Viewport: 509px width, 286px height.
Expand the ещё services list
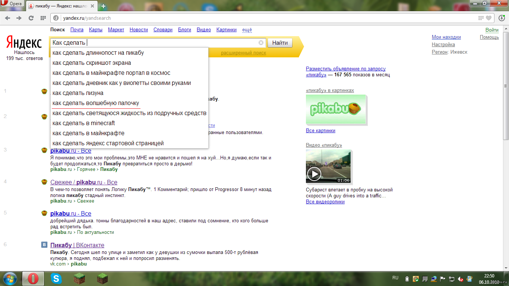pos(247,30)
